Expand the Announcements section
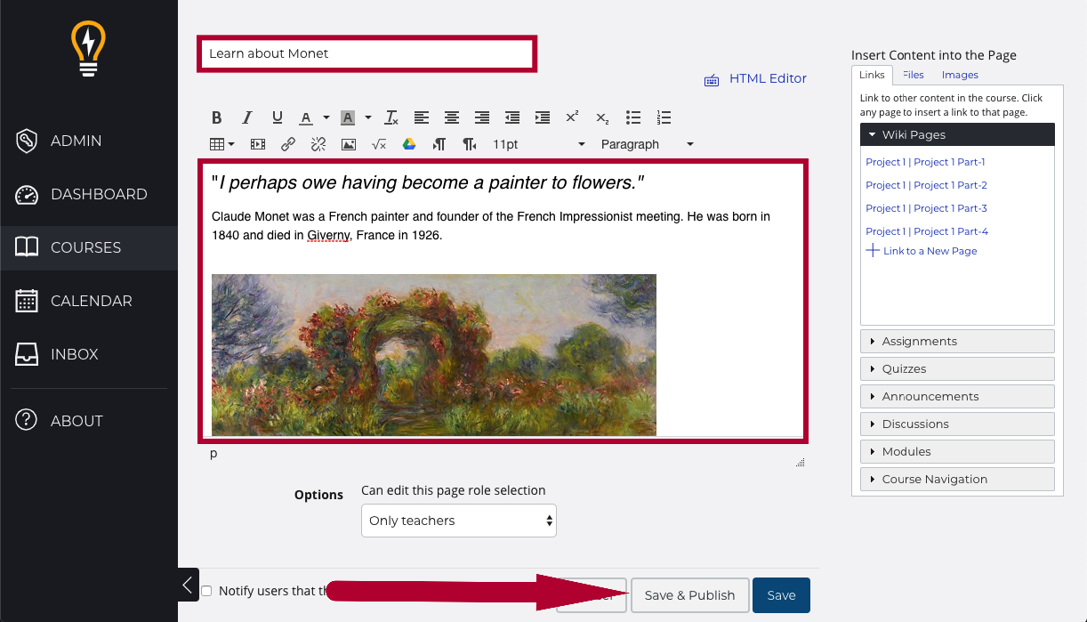The image size is (1087, 622). tap(957, 396)
